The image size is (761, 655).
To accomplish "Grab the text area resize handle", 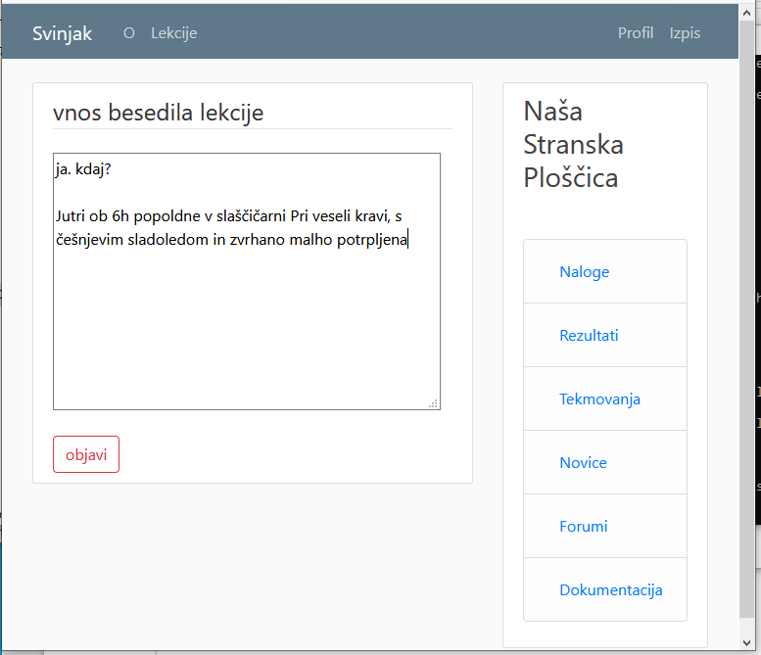I will [434, 403].
